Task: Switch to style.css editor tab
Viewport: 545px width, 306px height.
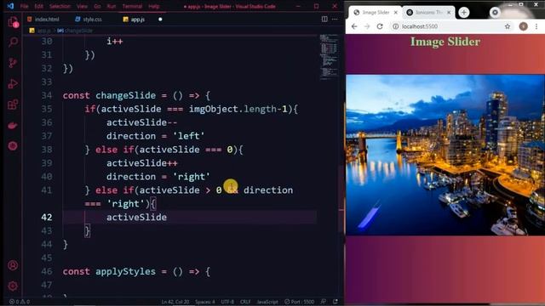Action: click(89, 20)
